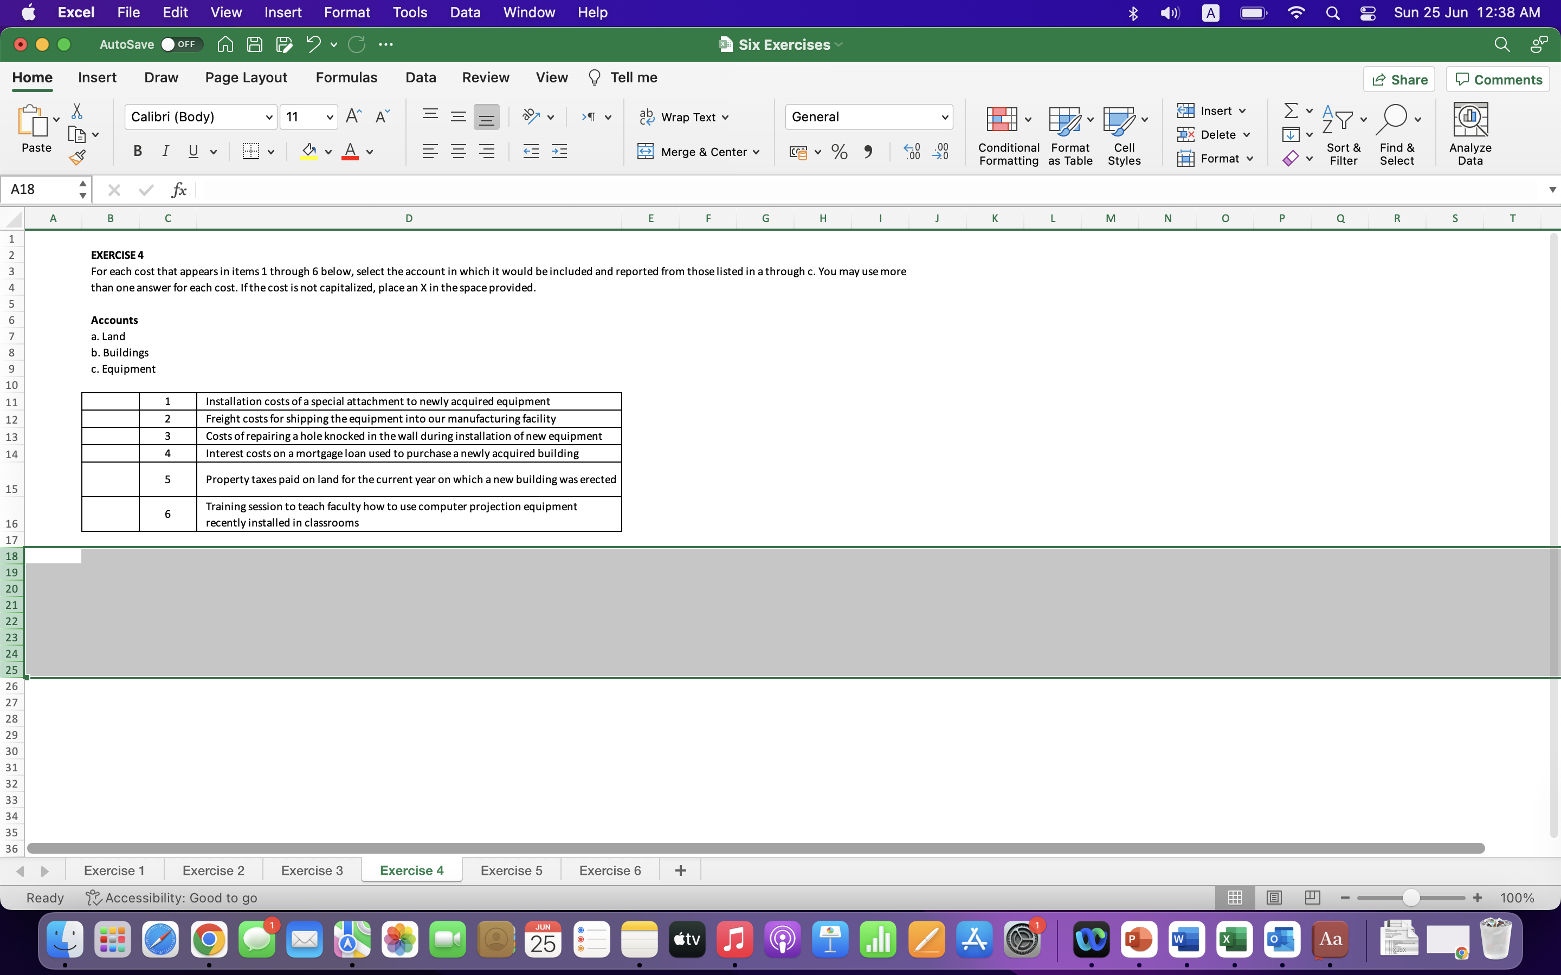Adjust the zoom slider
The width and height of the screenshot is (1561, 975).
(1410, 897)
